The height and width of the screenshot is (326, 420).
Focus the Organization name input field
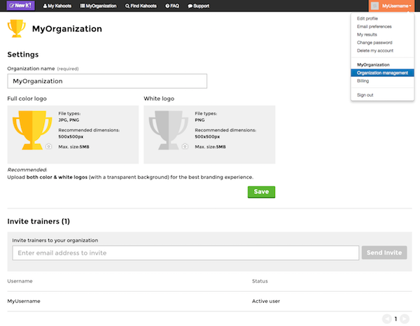click(x=107, y=81)
